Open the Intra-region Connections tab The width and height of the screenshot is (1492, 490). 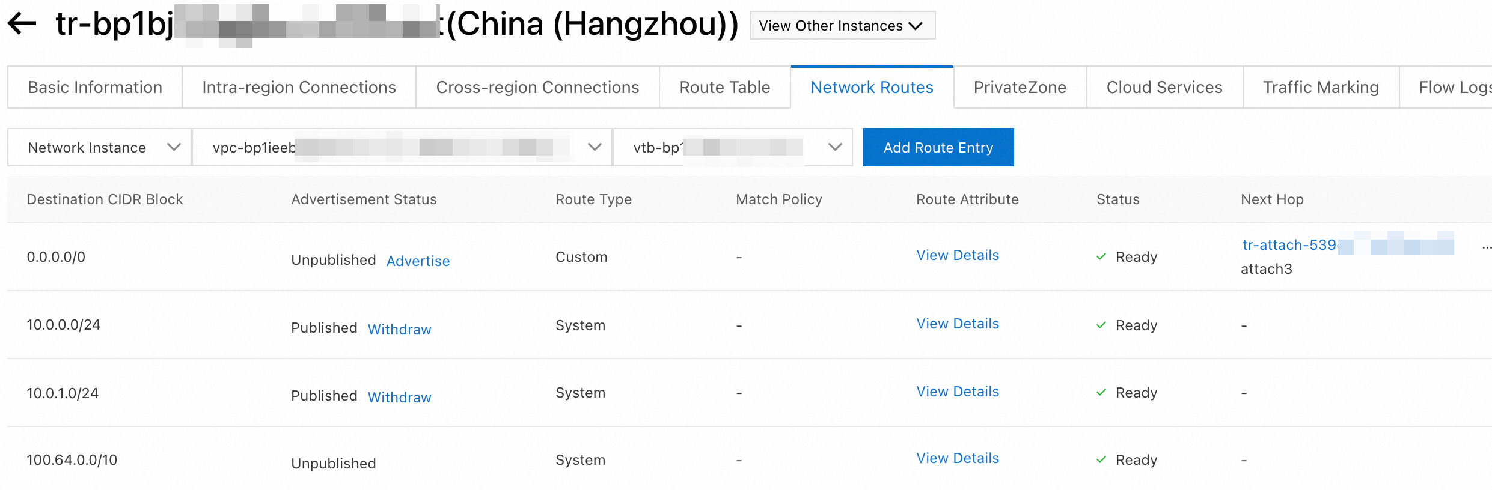(299, 88)
